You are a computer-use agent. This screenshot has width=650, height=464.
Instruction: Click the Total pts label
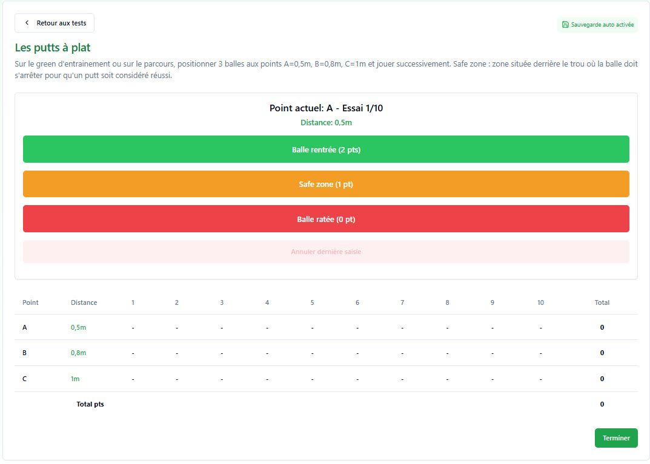pos(90,404)
